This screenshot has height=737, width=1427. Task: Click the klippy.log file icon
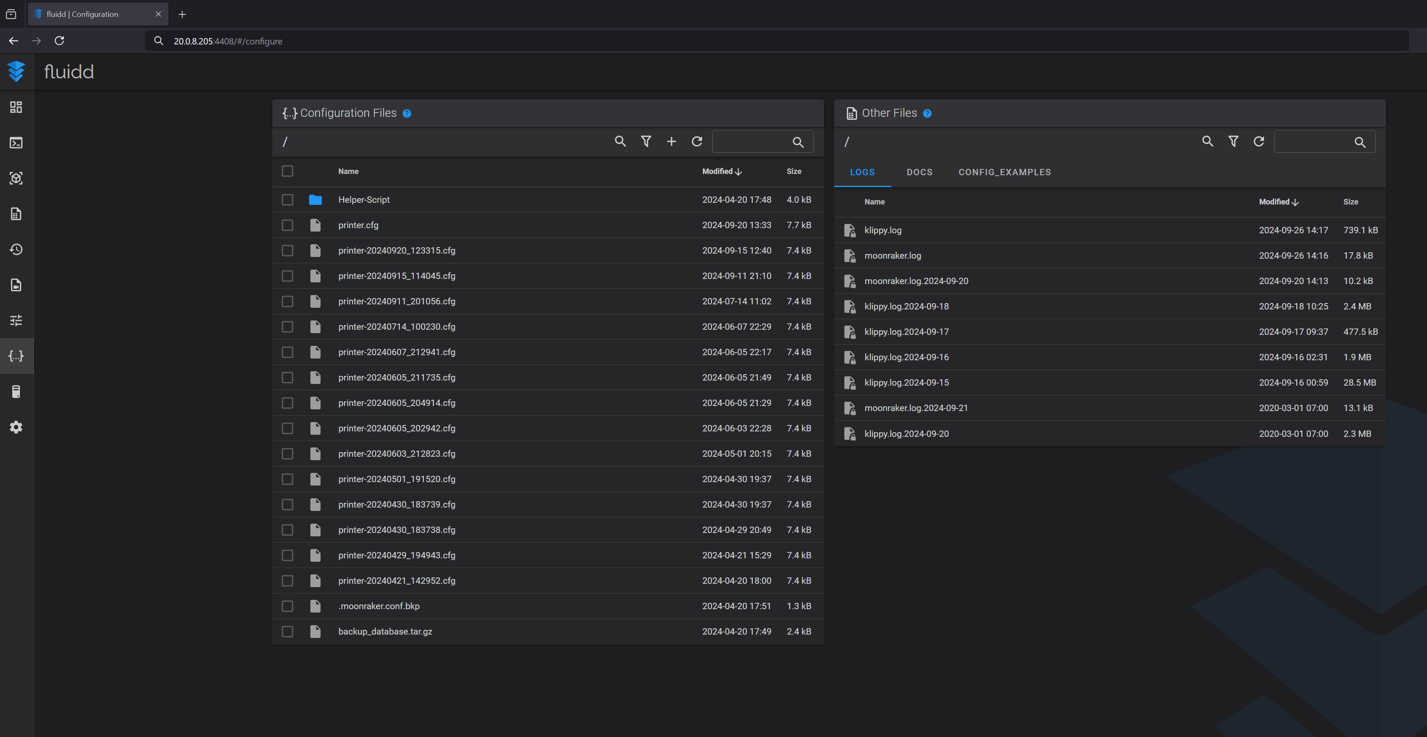[x=849, y=230]
